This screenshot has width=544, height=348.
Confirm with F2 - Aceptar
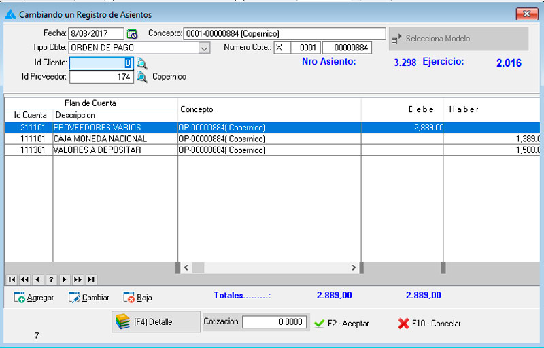341,324
